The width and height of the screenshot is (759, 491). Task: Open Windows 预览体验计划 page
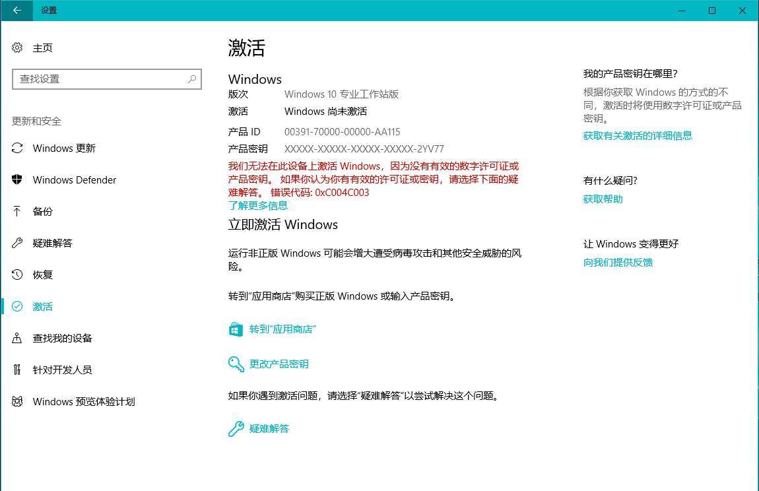click(x=84, y=401)
